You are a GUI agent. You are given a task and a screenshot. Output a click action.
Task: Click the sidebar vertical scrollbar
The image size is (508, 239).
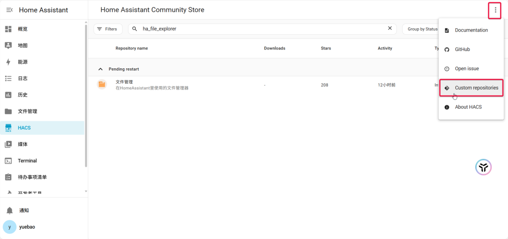pyautogui.click(x=86, y=96)
